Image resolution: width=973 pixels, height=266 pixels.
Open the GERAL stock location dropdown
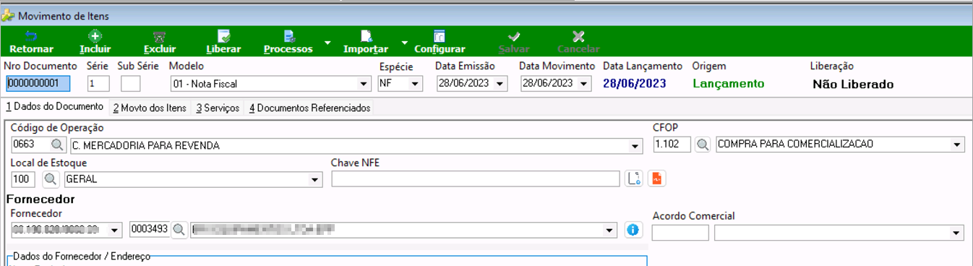[x=315, y=179]
